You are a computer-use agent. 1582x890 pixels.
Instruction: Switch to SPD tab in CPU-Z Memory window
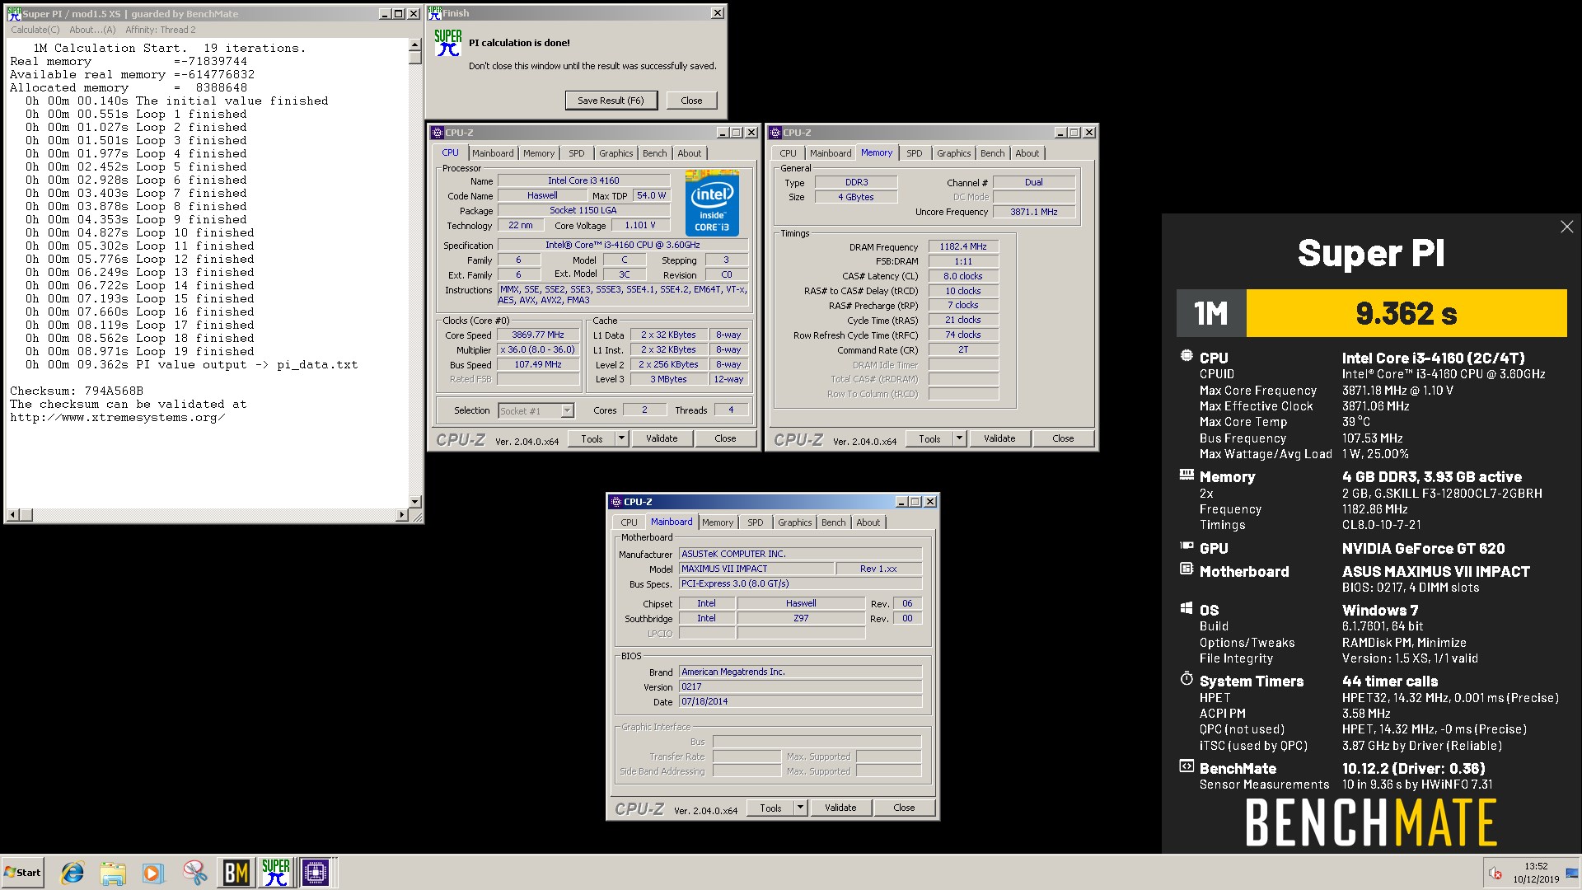(915, 153)
